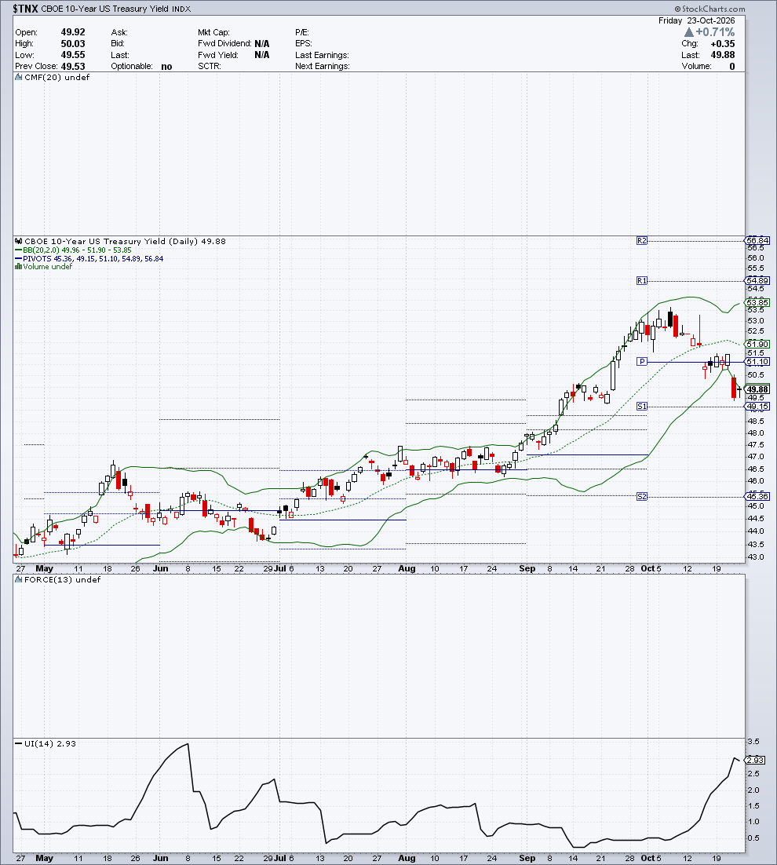Click the May label on bottom axis
The width and height of the screenshot is (777, 865).
point(44,858)
